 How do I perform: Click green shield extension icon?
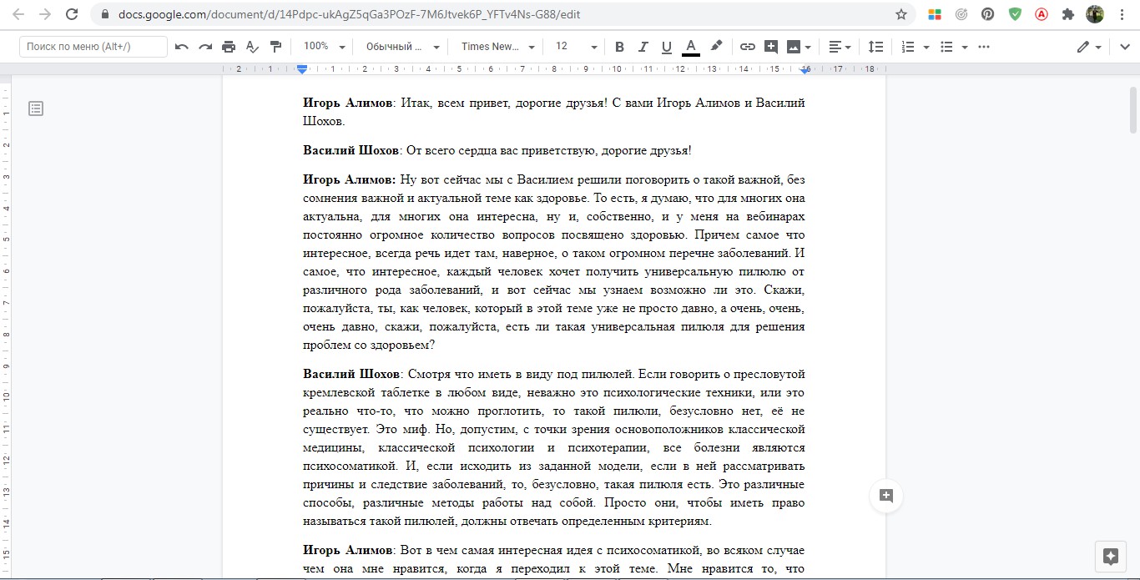pos(1015,14)
